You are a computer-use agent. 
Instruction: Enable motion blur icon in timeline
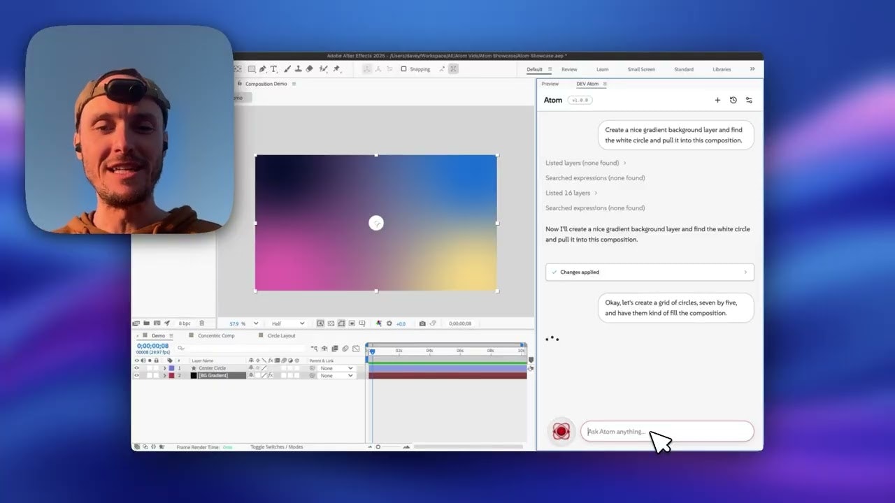coord(345,348)
